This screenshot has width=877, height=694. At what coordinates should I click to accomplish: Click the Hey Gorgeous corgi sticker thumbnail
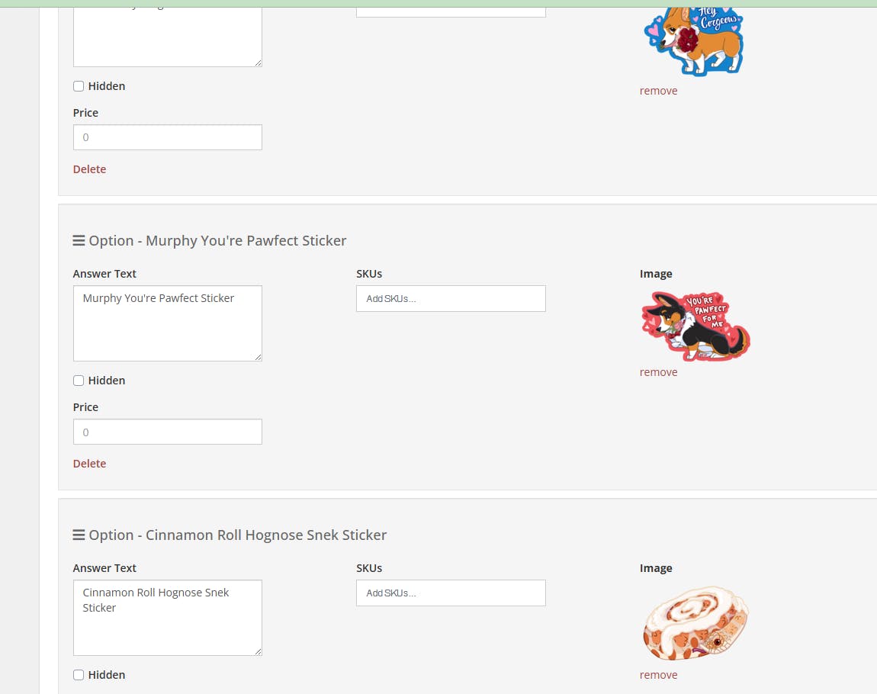click(693, 40)
